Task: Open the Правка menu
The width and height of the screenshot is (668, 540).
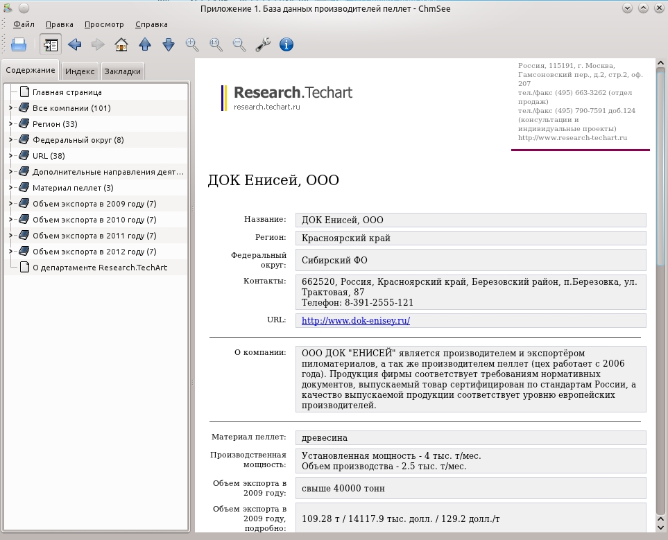Action: [60, 24]
